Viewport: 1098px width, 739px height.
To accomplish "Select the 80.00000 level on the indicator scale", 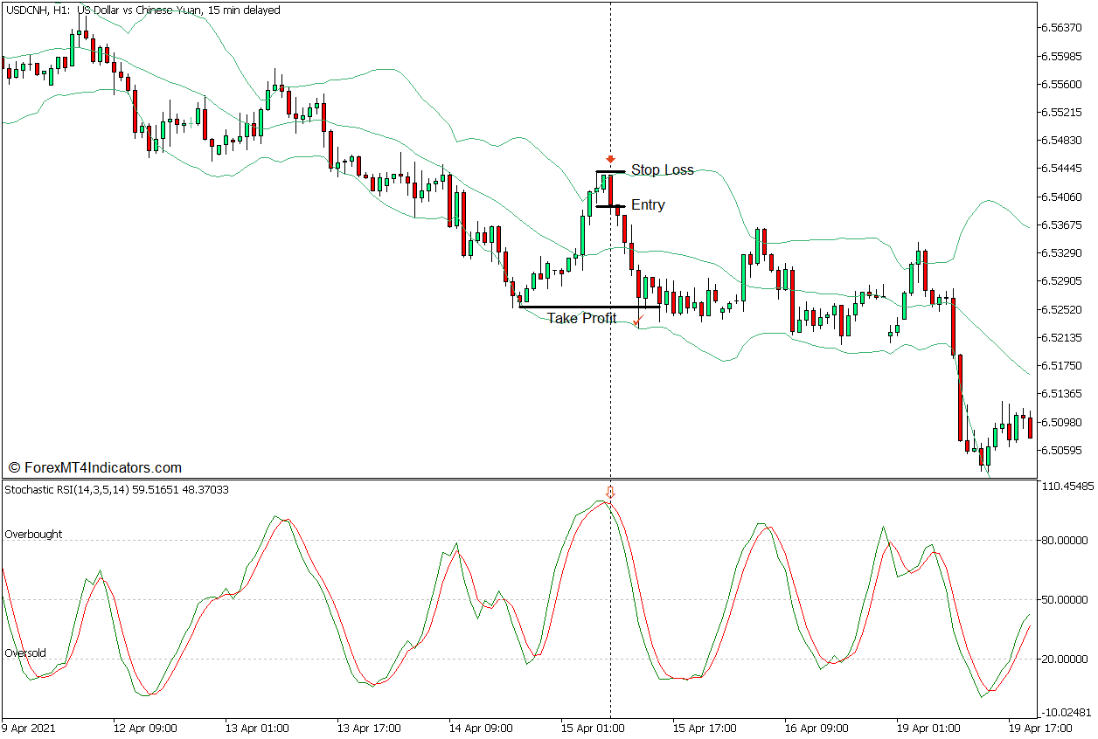I will coord(1065,542).
